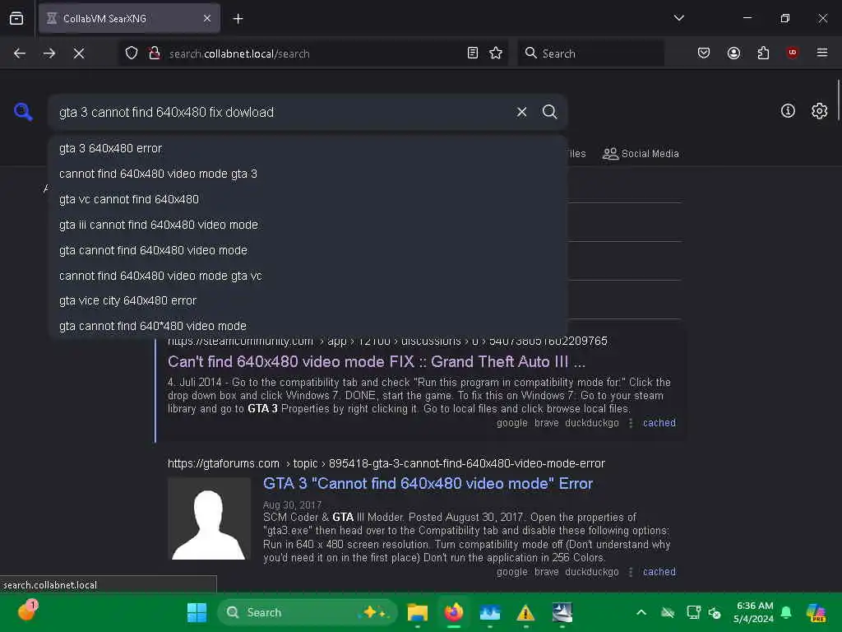Open duckduckgo link of gtaforums result

(x=592, y=572)
